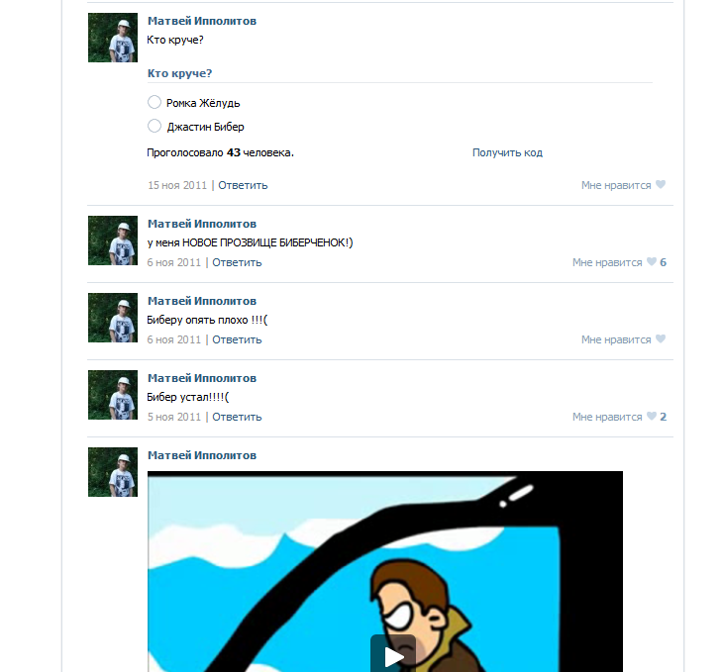Screen dimensions: 723x672
Task: Like the Биберу опять плохо post
Action: click(623, 339)
